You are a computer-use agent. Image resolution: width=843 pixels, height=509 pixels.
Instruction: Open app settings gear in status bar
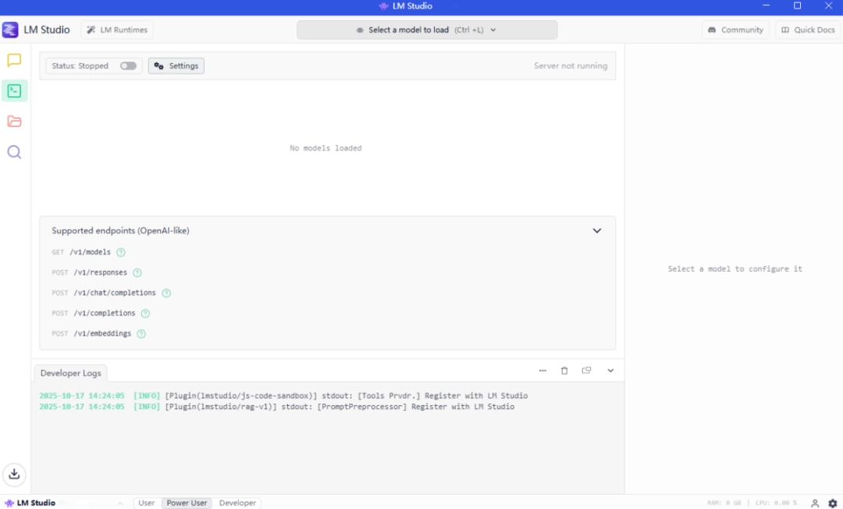pos(832,503)
